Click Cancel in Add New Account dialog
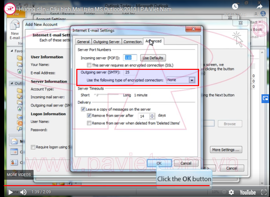The width and height of the screenshot is (270, 197). pos(232,168)
